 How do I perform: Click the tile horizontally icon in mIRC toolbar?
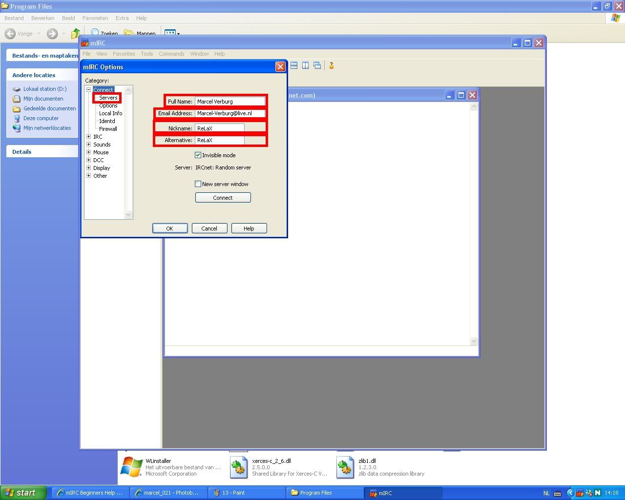(x=294, y=65)
